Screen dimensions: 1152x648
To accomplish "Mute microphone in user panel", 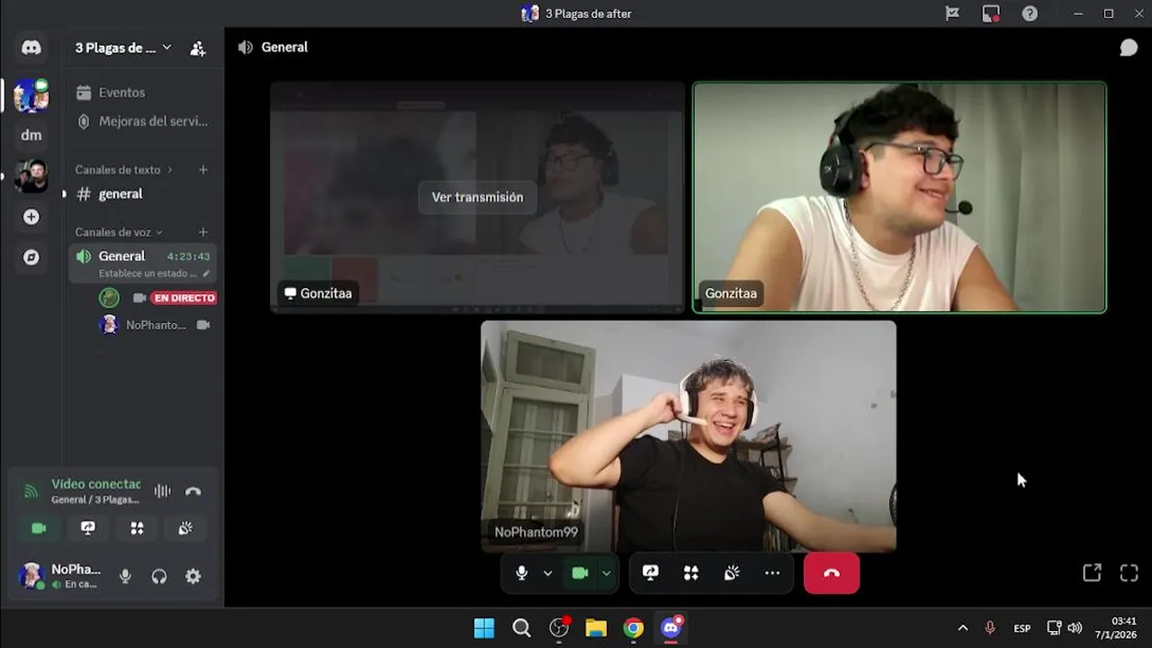I will [125, 577].
